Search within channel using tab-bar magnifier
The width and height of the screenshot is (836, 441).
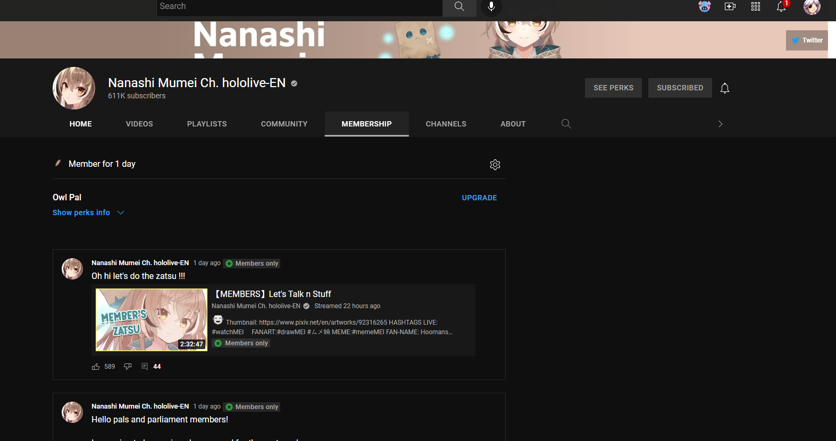click(566, 124)
